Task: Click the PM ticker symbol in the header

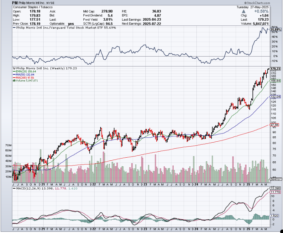Action: point(15,3)
